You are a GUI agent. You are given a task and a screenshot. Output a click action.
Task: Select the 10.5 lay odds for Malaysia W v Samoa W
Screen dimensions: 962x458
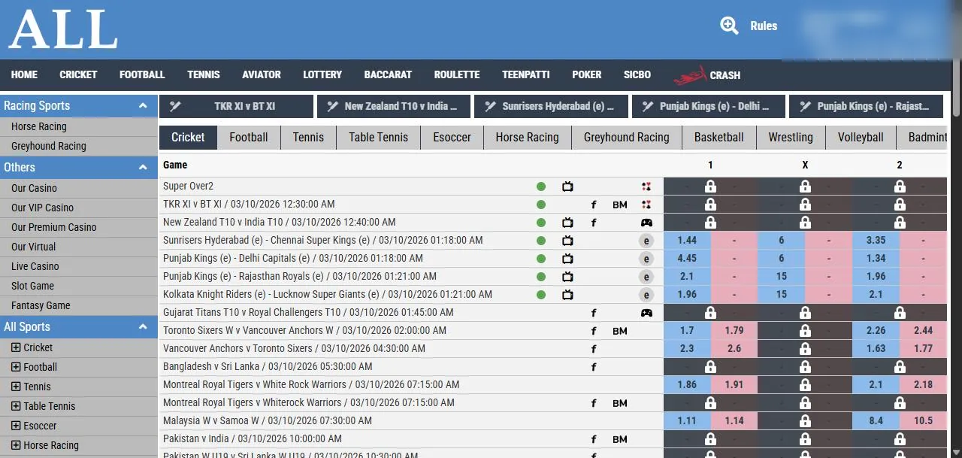(x=924, y=421)
